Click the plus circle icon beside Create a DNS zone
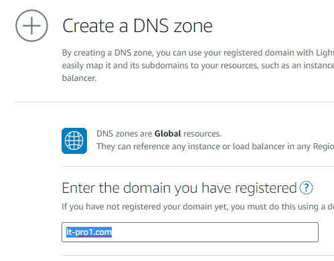Viewport: 334px width, 261px height. [31, 25]
